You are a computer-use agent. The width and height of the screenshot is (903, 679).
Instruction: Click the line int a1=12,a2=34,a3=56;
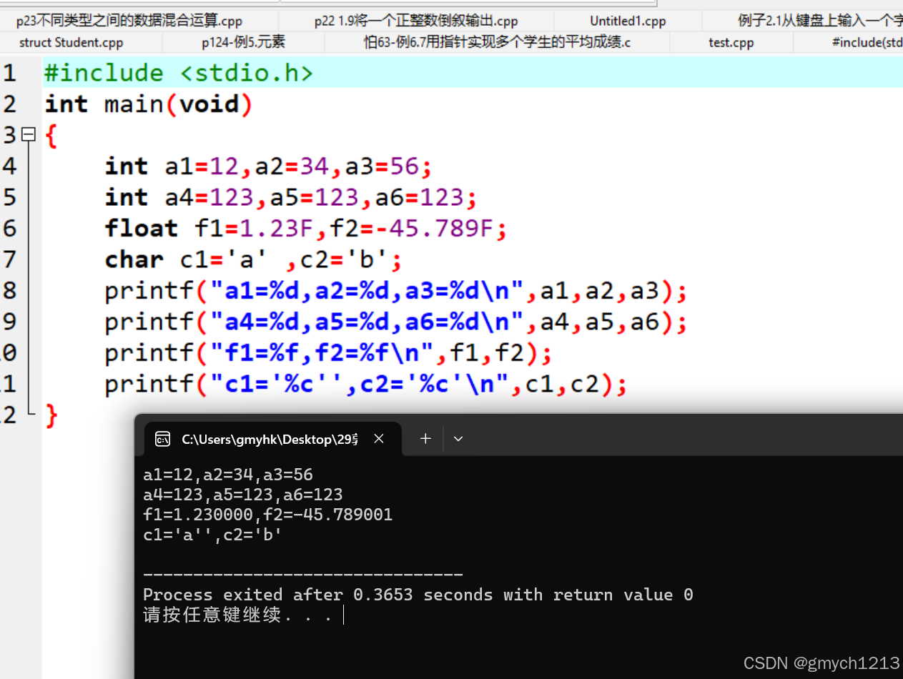pos(269,166)
